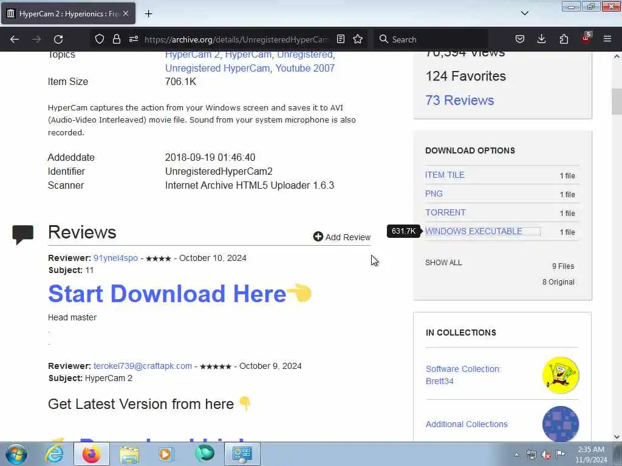Open Youtube 2007 topic link
The height and width of the screenshot is (466, 622).
pyautogui.click(x=305, y=68)
